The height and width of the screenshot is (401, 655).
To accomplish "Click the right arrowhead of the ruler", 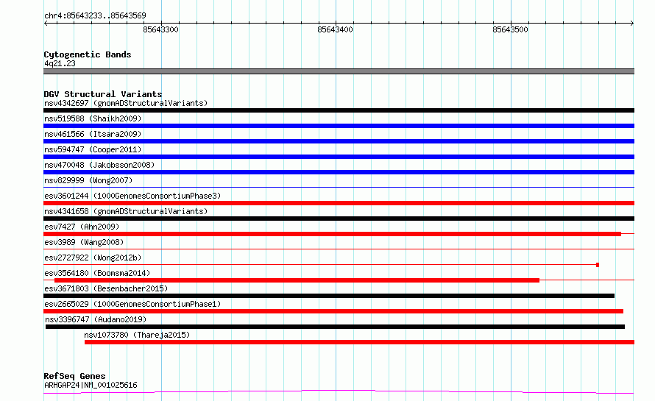I will [x=632, y=24].
